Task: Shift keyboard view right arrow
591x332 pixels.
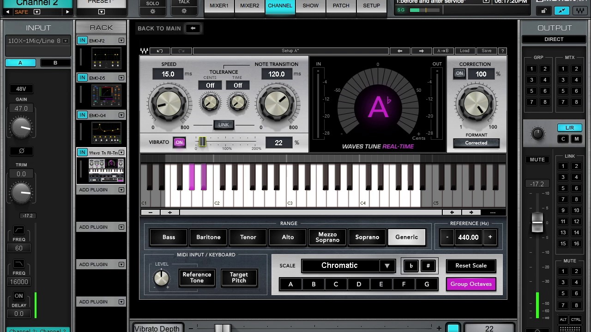Action: click(x=471, y=213)
